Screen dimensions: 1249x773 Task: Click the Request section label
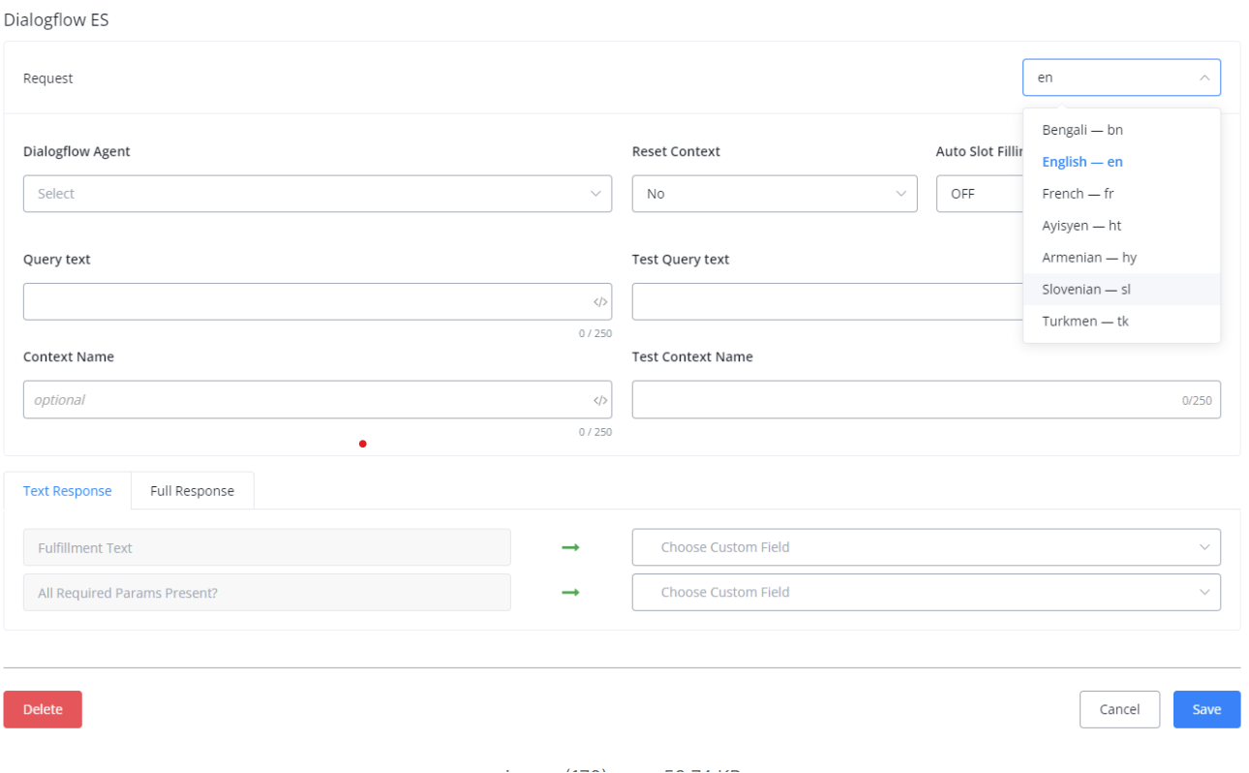(x=48, y=78)
